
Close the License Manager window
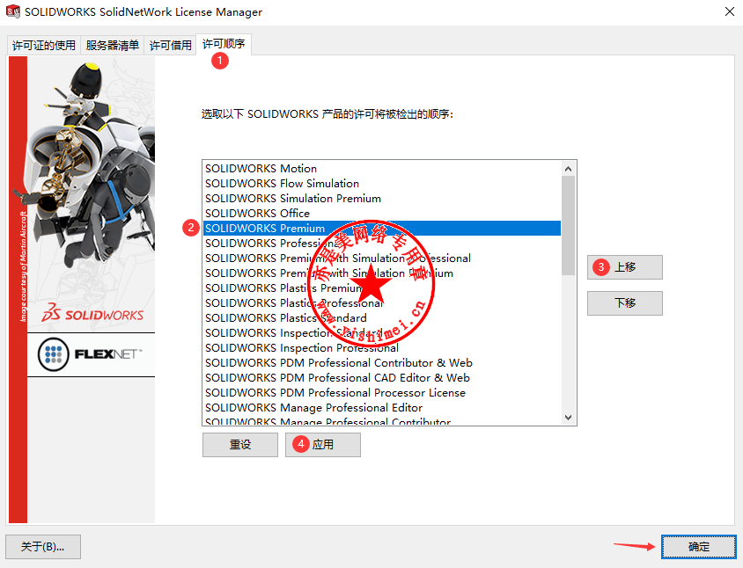click(x=730, y=11)
